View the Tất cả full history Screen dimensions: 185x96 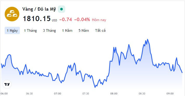tap(100, 30)
